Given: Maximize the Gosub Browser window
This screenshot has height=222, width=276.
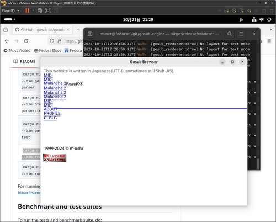Looking at the screenshot, I should click(x=232, y=62).
